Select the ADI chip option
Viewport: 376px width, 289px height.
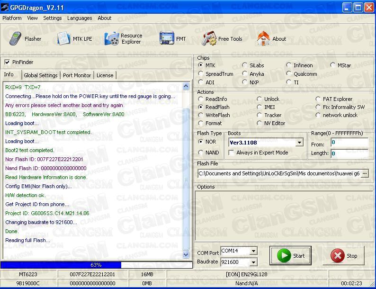tap(200, 82)
